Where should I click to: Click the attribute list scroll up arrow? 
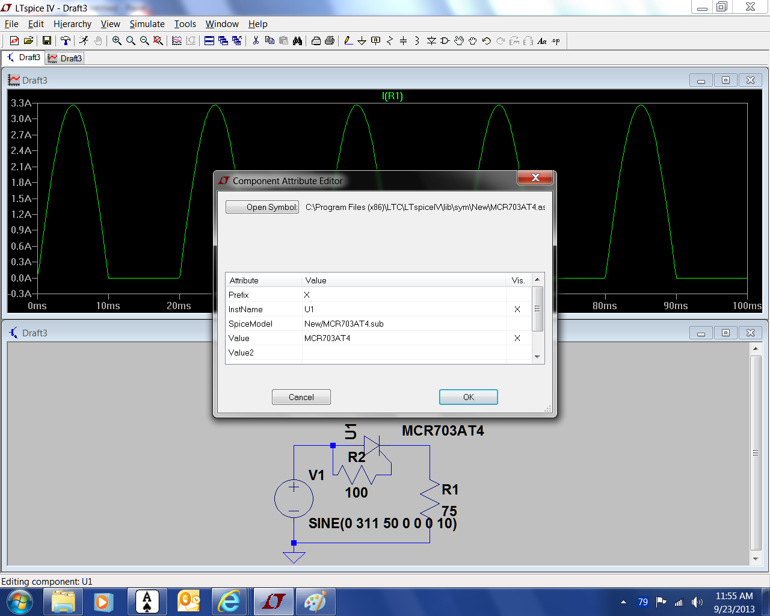tap(537, 280)
